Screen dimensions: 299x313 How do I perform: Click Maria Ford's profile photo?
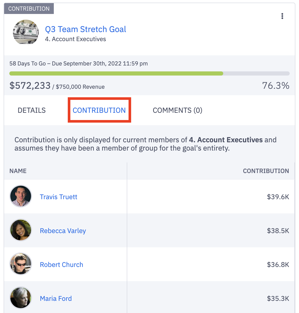coord(21,298)
